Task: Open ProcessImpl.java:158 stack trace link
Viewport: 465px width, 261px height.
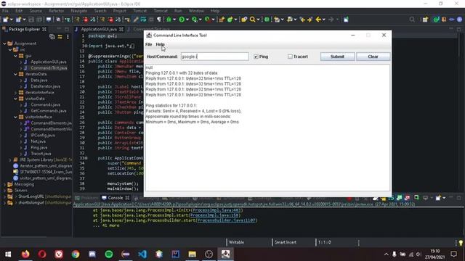Action: pyautogui.click(x=215, y=215)
